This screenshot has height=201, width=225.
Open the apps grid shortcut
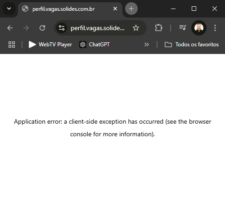click(x=12, y=45)
